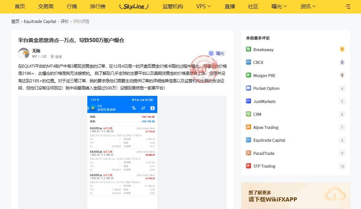
Task: Click the rank number 10 badge
Action: click(x=342, y=166)
